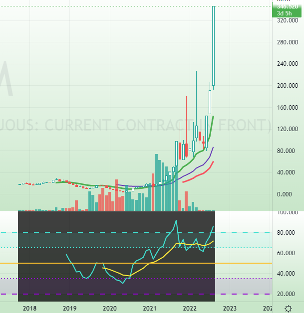
Task: Click the 120.000 price axis label
Action: pos(287,129)
